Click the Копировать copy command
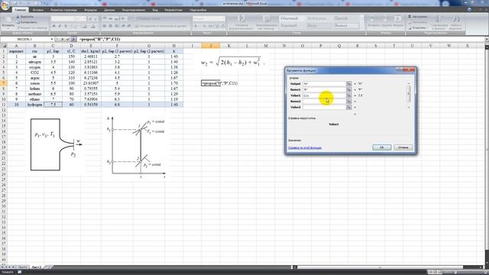489x275 pixels. pos(26,22)
